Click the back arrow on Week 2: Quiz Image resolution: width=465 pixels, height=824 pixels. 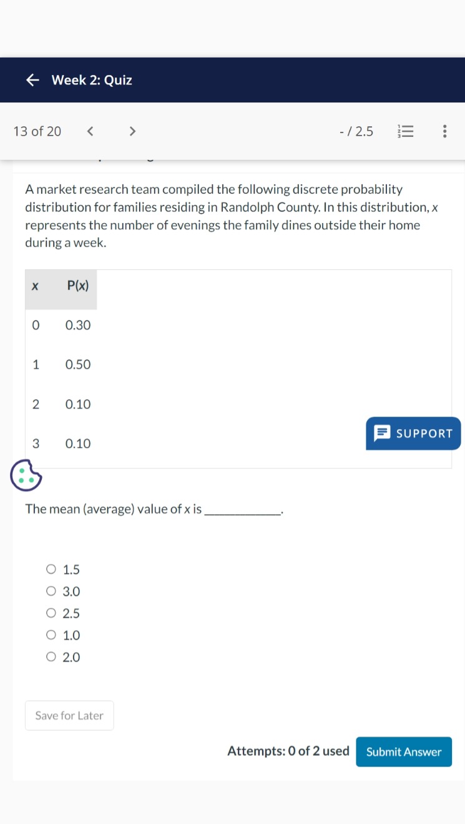pyautogui.click(x=32, y=80)
